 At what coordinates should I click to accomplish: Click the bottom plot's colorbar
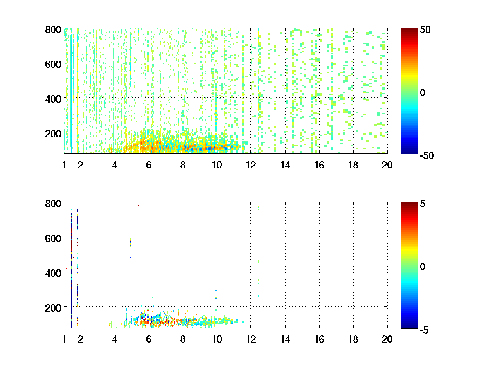pos(409,265)
